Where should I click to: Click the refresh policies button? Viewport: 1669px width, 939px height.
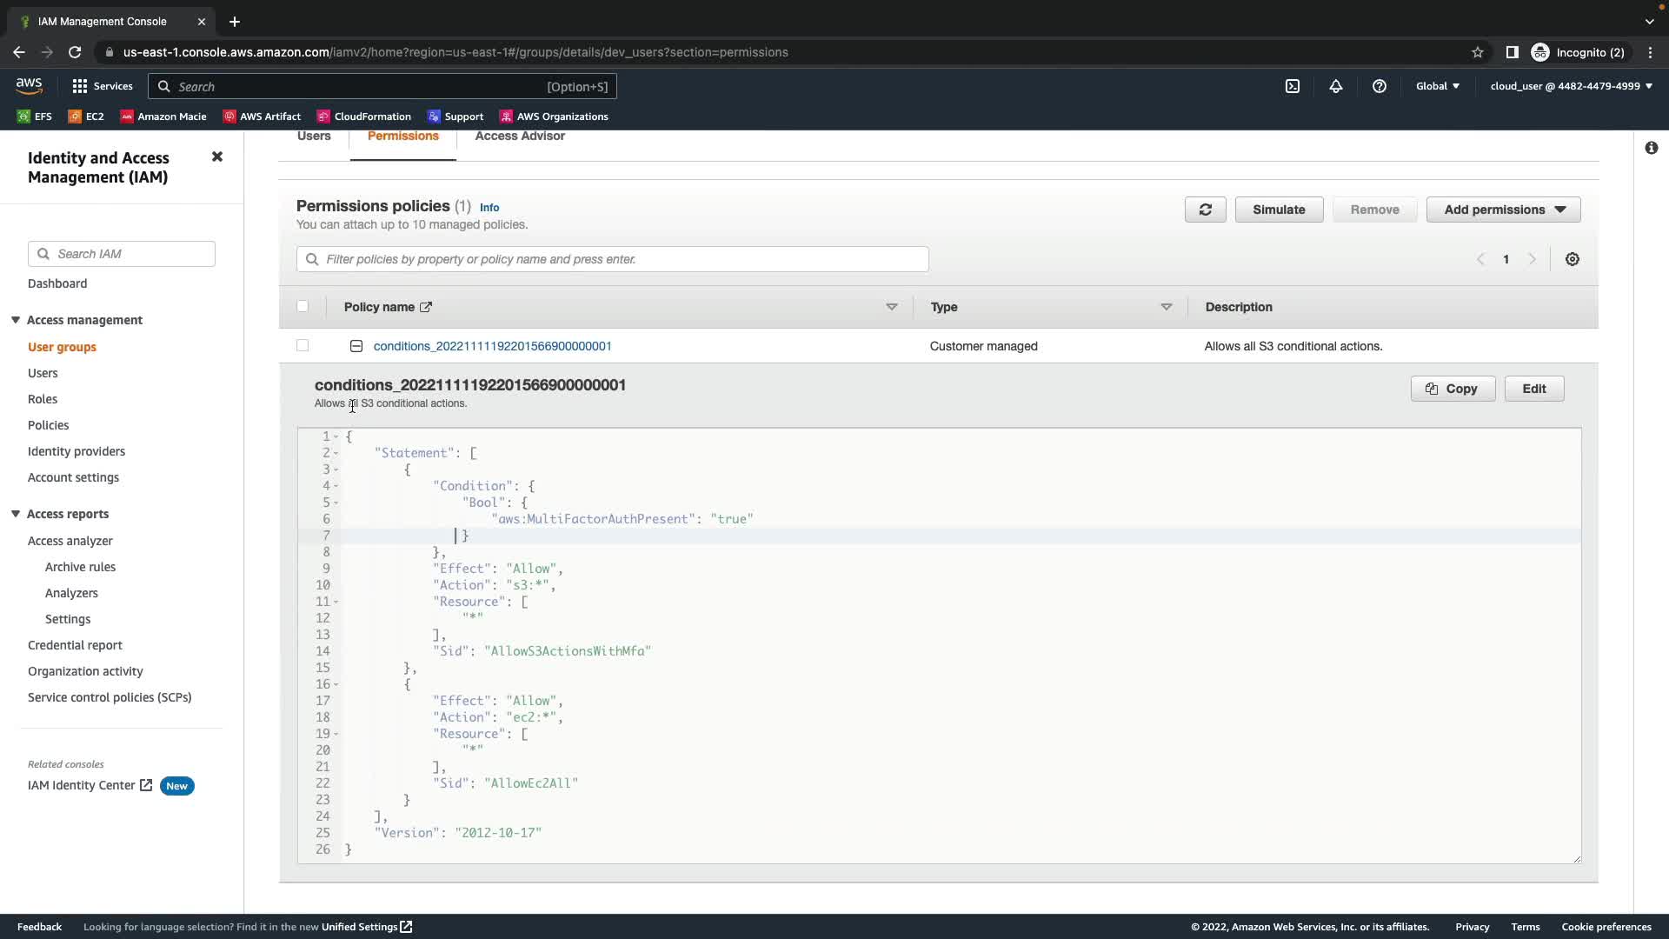tap(1205, 210)
